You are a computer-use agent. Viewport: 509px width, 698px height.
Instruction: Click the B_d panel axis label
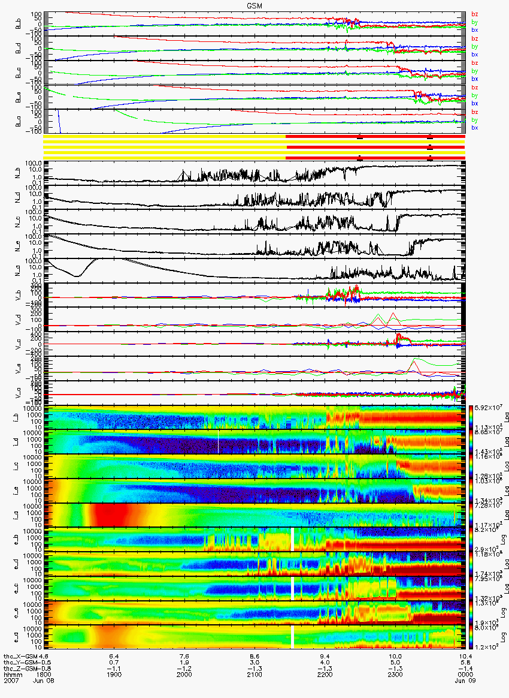click(x=18, y=49)
